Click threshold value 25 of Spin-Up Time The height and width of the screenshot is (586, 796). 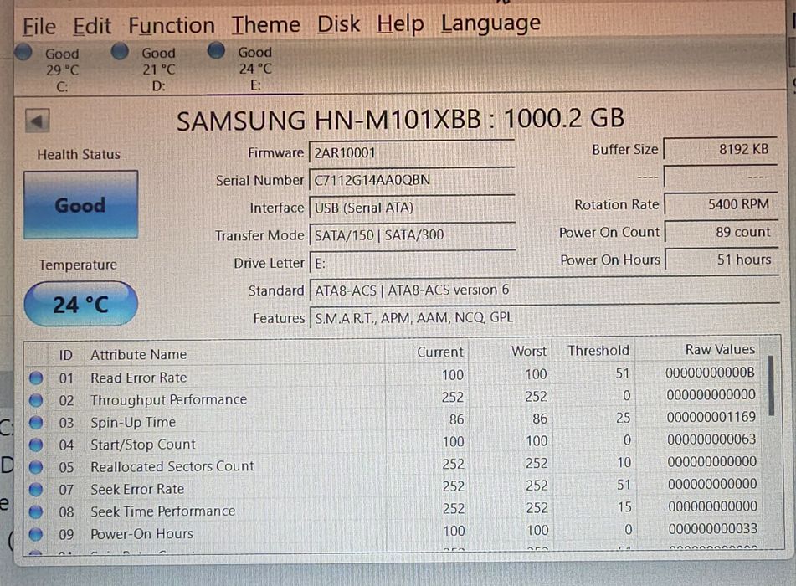pyautogui.click(x=623, y=418)
